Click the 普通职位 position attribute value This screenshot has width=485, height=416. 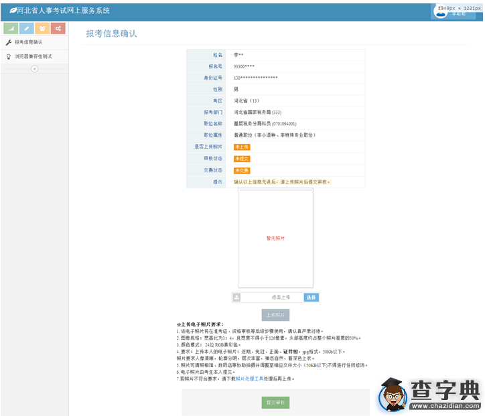pyautogui.click(x=275, y=135)
